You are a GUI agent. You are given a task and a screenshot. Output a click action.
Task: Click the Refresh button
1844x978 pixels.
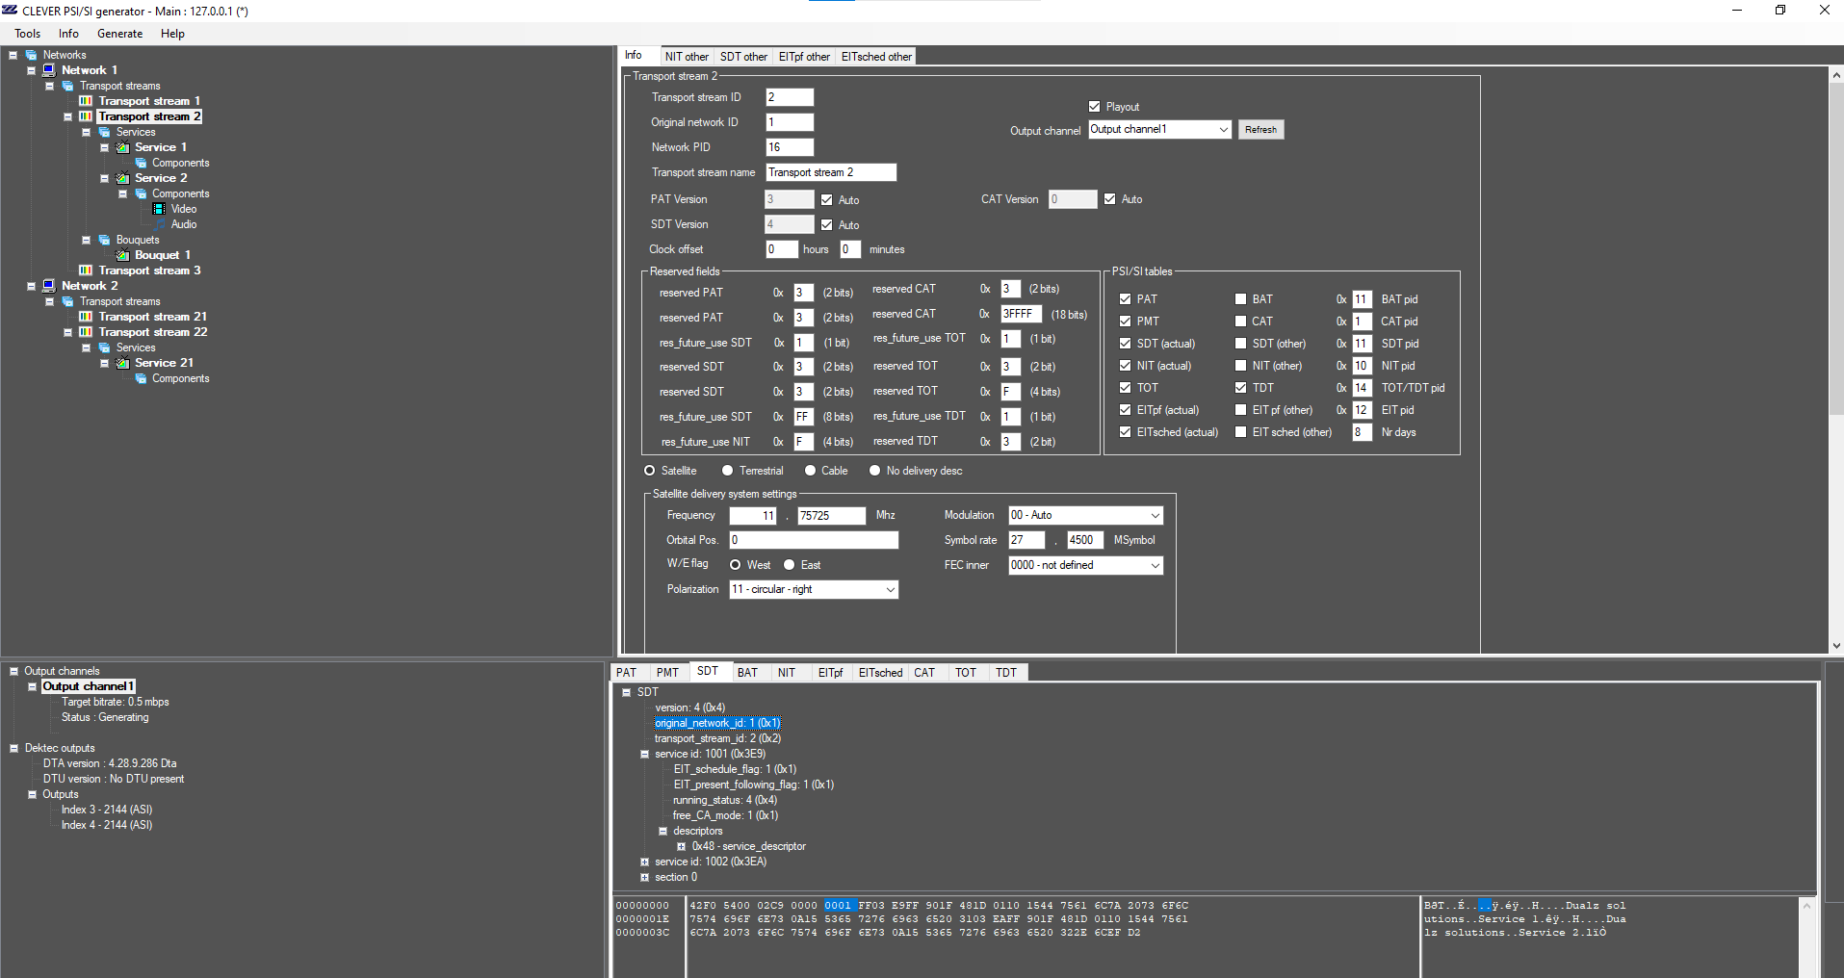point(1260,130)
